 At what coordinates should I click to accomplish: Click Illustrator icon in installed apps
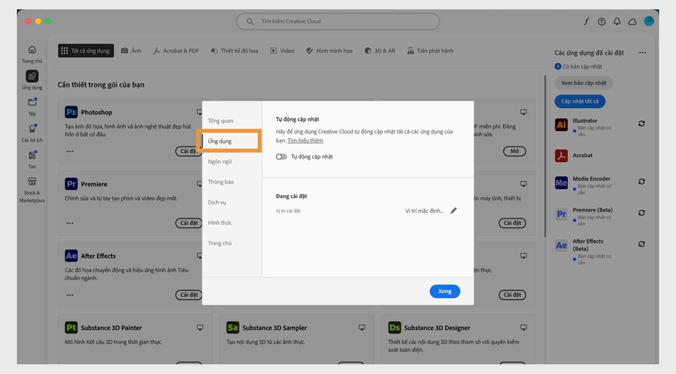561,125
